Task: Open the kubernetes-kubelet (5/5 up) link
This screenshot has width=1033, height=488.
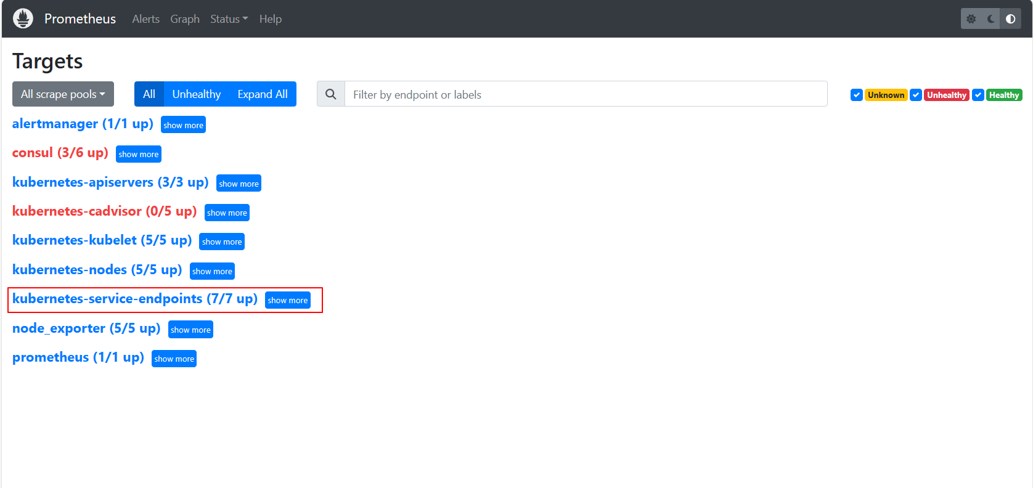Action: (x=102, y=240)
